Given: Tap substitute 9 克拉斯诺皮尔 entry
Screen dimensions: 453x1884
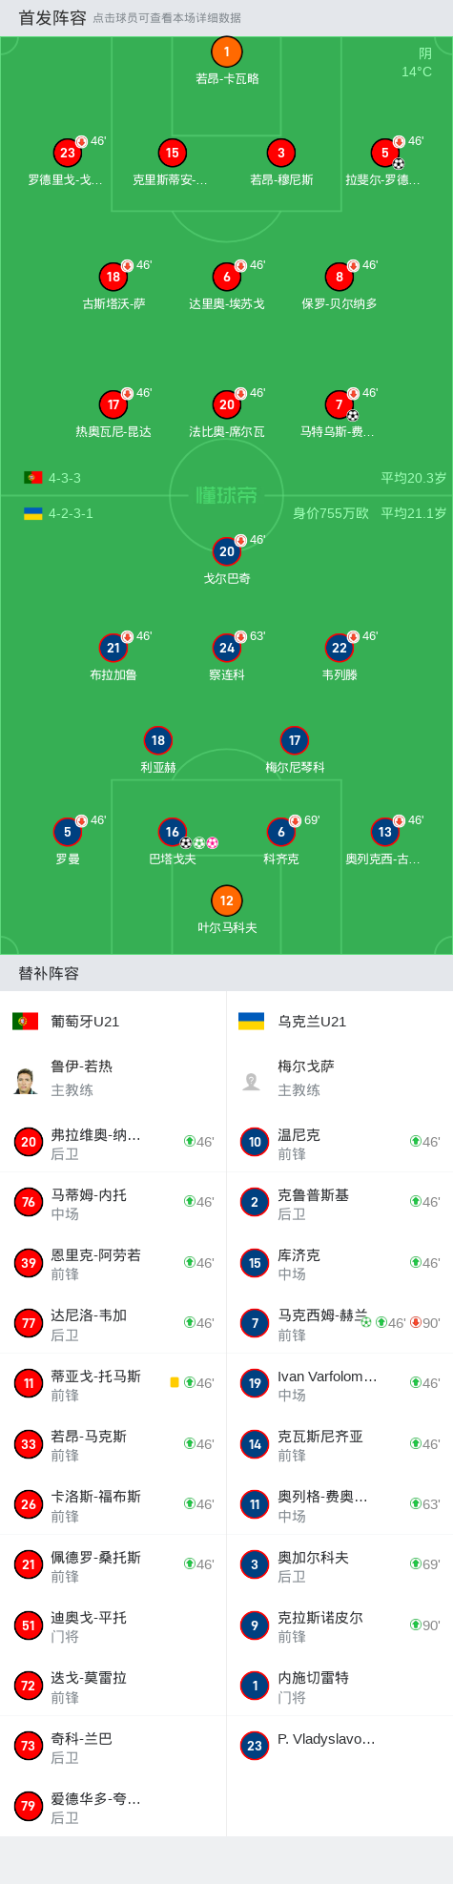Looking at the screenshot, I should coord(340,1625).
